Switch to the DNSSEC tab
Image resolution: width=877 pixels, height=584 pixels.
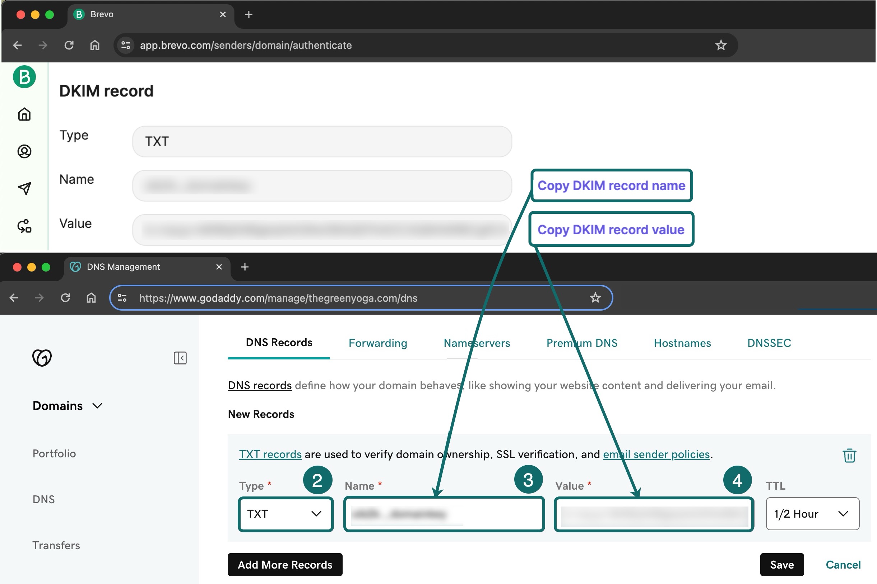(x=769, y=343)
